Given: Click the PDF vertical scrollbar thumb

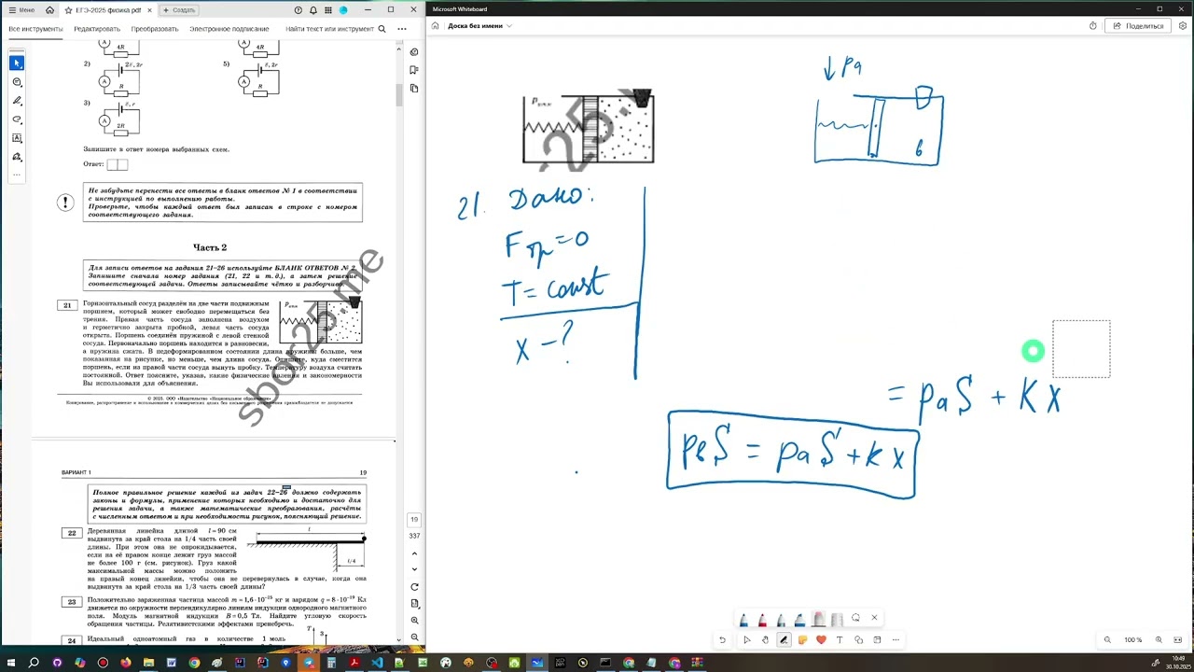Looking at the screenshot, I should [x=399, y=94].
